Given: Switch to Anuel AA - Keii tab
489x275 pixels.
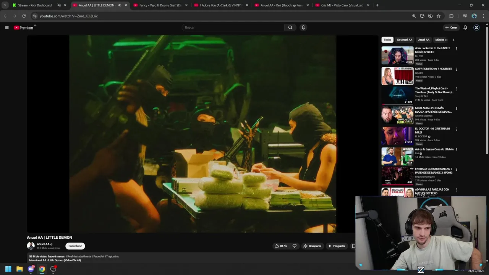Looking at the screenshot, I should click(x=281, y=5).
